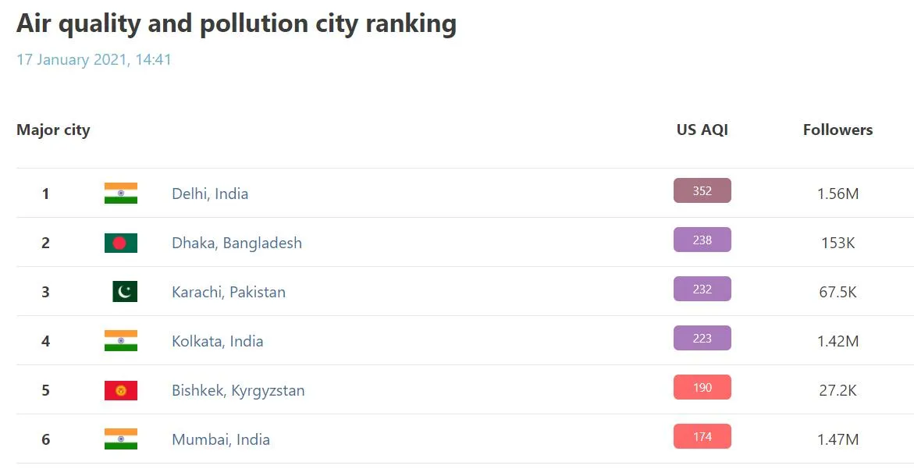Open the Karachi, Pakistan link
The width and height of the screenshot is (914, 469).
coord(229,292)
